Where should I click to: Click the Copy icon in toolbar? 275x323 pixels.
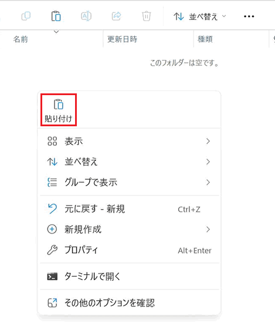point(26,16)
